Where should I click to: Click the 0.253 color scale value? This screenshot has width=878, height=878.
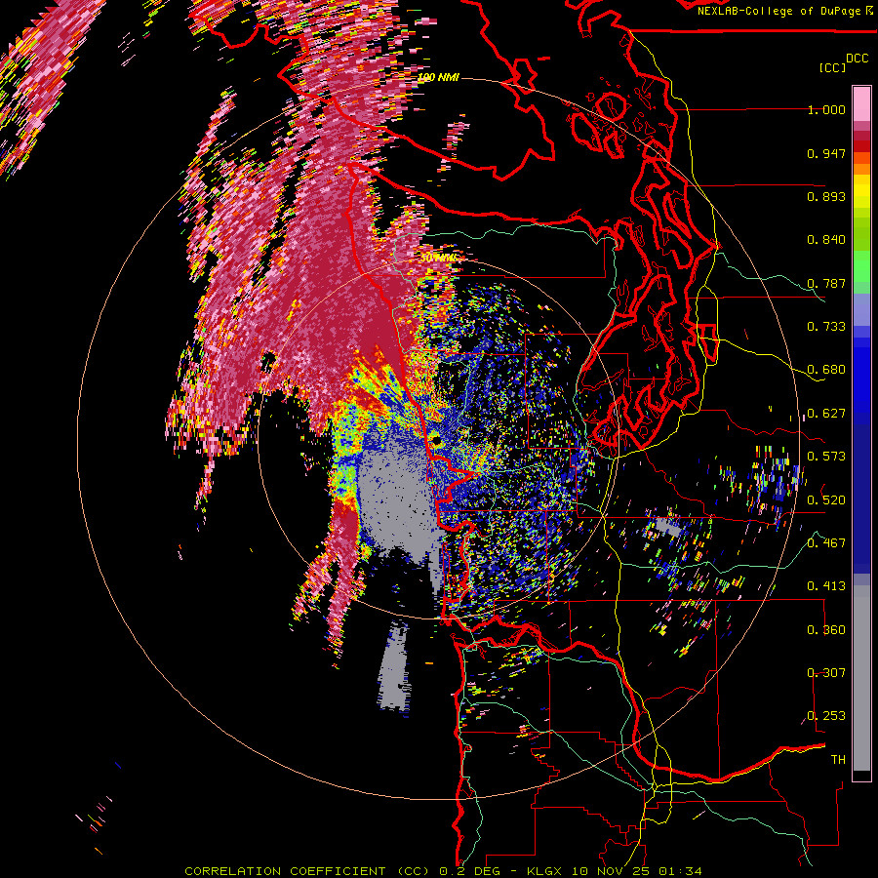[826, 716]
